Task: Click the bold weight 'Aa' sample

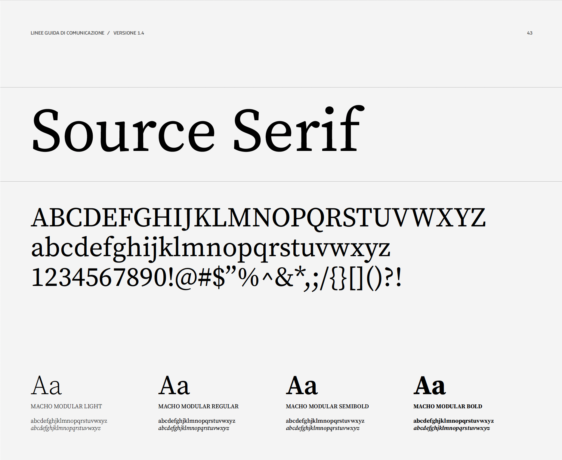Action: 429,385
